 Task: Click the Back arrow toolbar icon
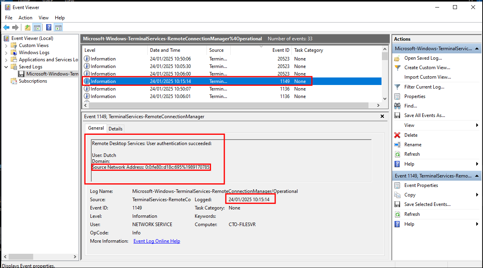[x=6, y=27]
